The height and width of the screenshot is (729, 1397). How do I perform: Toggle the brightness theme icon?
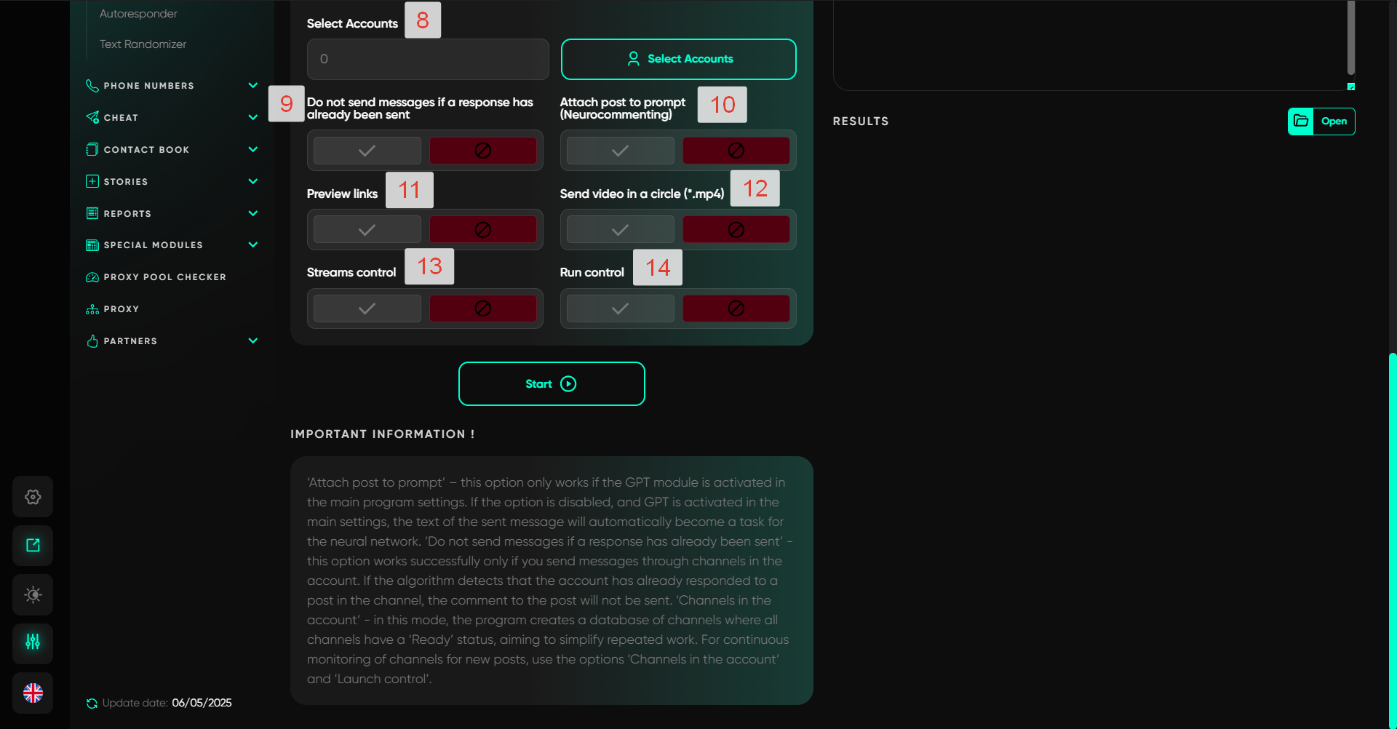[33, 594]
